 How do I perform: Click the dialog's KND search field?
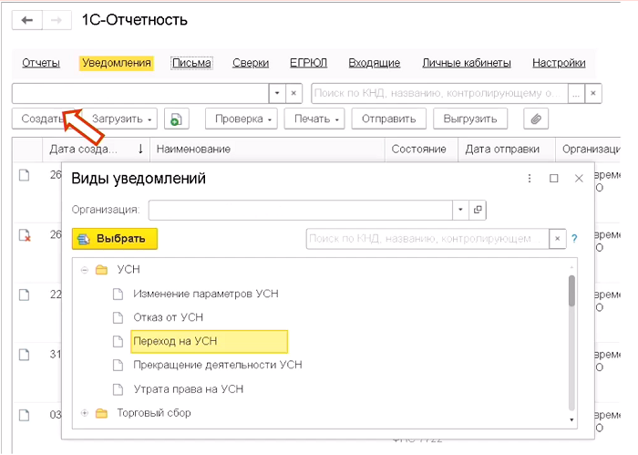pyautogui.click(x=426, y=239)
